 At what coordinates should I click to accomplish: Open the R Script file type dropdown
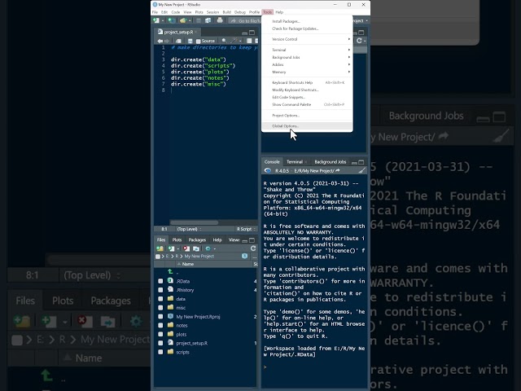(x=246, y=229)
